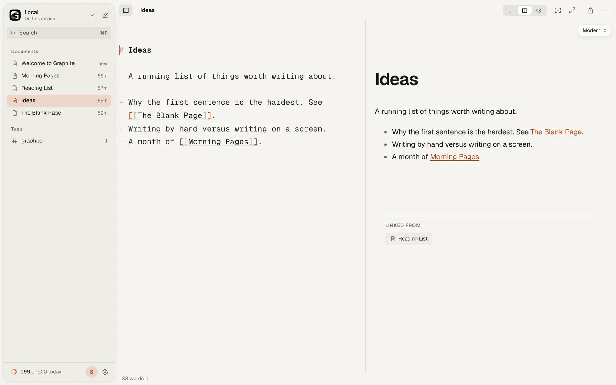Click 'Writing by hand' line in editor
This screenshot has height=385, width=616.
coord(227,129)
